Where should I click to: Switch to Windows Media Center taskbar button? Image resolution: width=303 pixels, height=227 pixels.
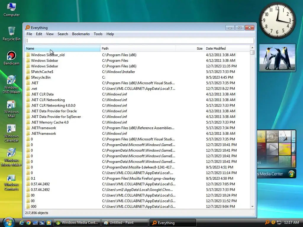pyautogui.click(x=77, y=223)
